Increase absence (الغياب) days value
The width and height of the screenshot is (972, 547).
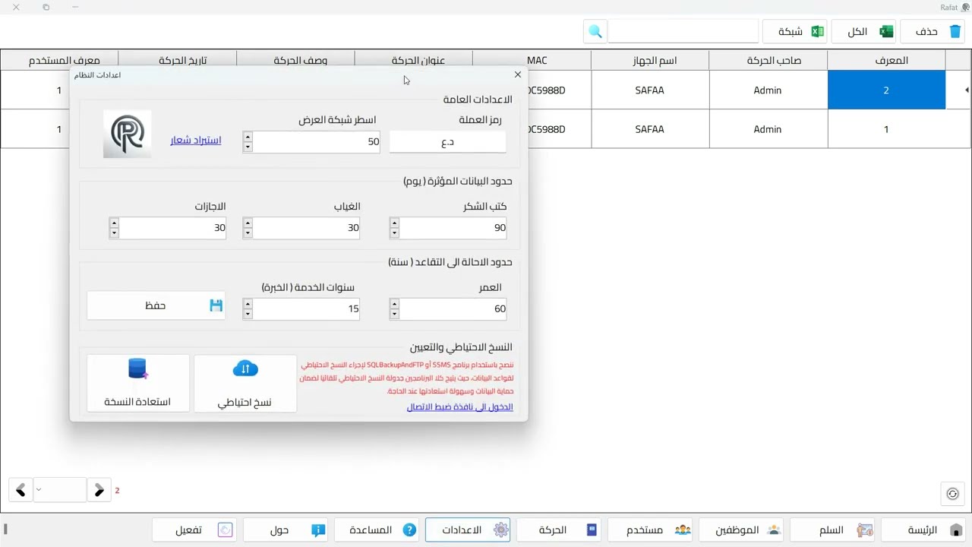click(248, 223)
